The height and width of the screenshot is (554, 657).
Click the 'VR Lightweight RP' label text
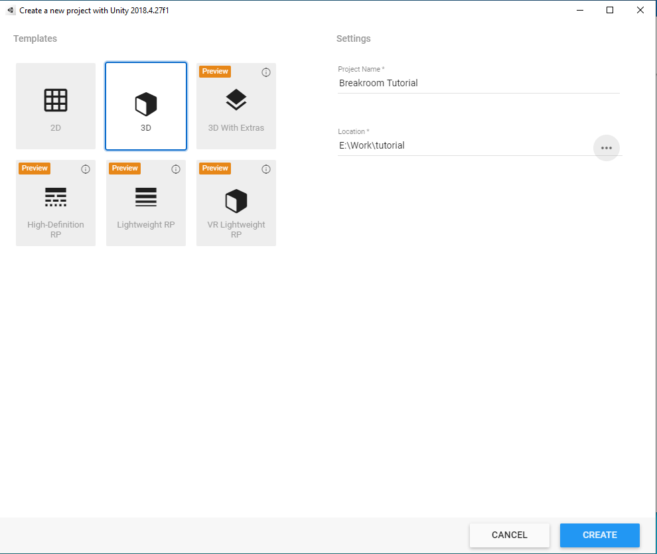[x=236, y=230]
